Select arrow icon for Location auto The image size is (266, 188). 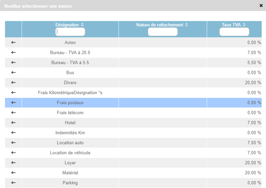pos(13,143)
